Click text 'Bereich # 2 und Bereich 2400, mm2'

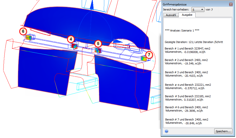[186, 60]
